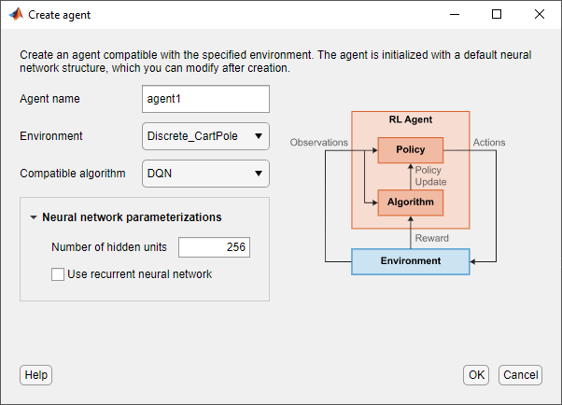This screenshot has height=405, width=562.
Task: Click the Actions label in the diagram
Action: coord(489,143)
